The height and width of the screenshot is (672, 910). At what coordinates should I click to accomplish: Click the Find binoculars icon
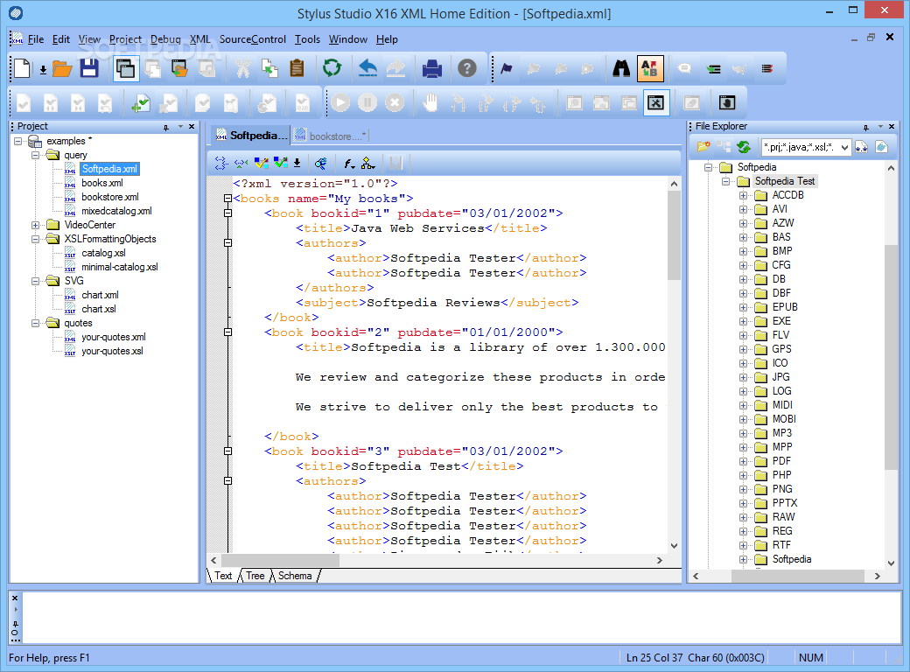point(621,68)
